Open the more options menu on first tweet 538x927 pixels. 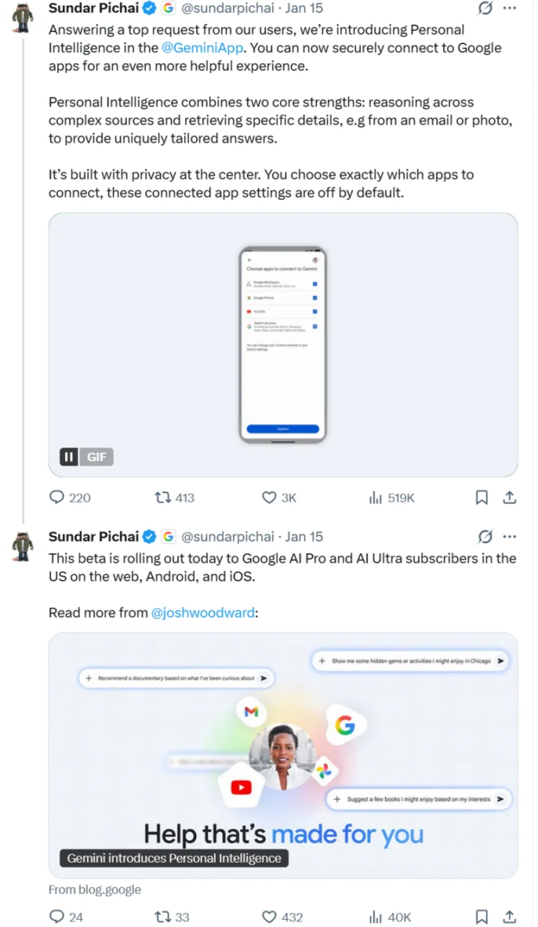(510, 8)
